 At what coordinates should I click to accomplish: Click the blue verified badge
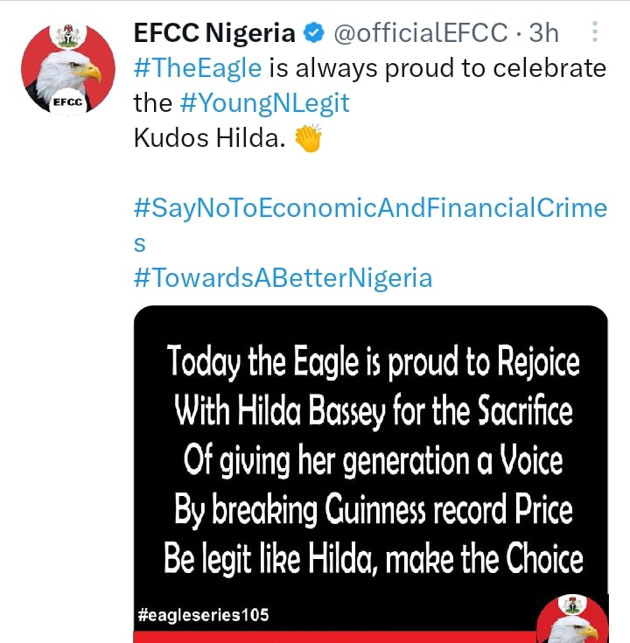coord(312,33)
